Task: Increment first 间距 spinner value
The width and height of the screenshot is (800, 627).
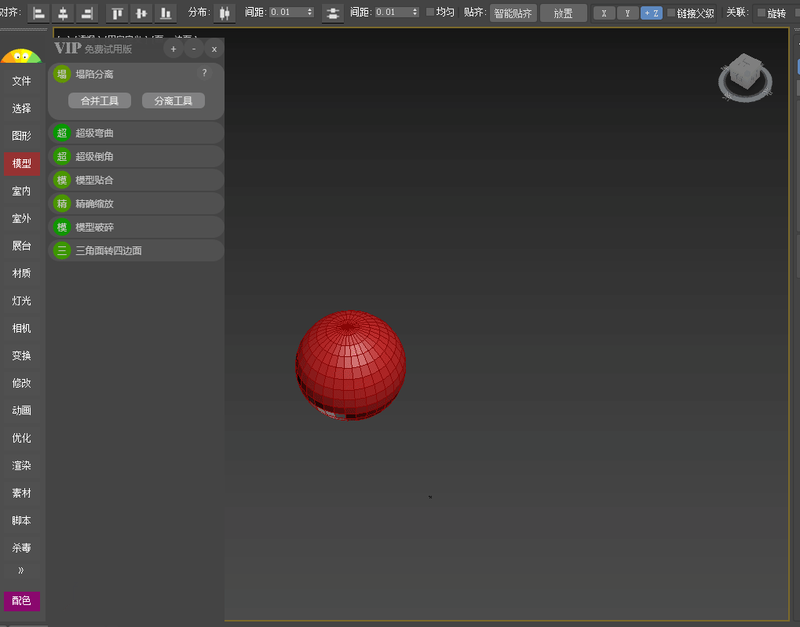Action: [310, 9]
